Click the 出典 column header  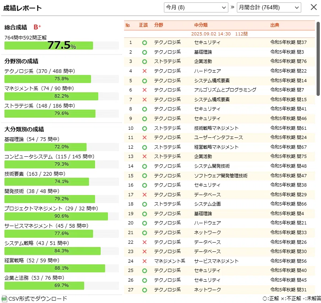275,25
